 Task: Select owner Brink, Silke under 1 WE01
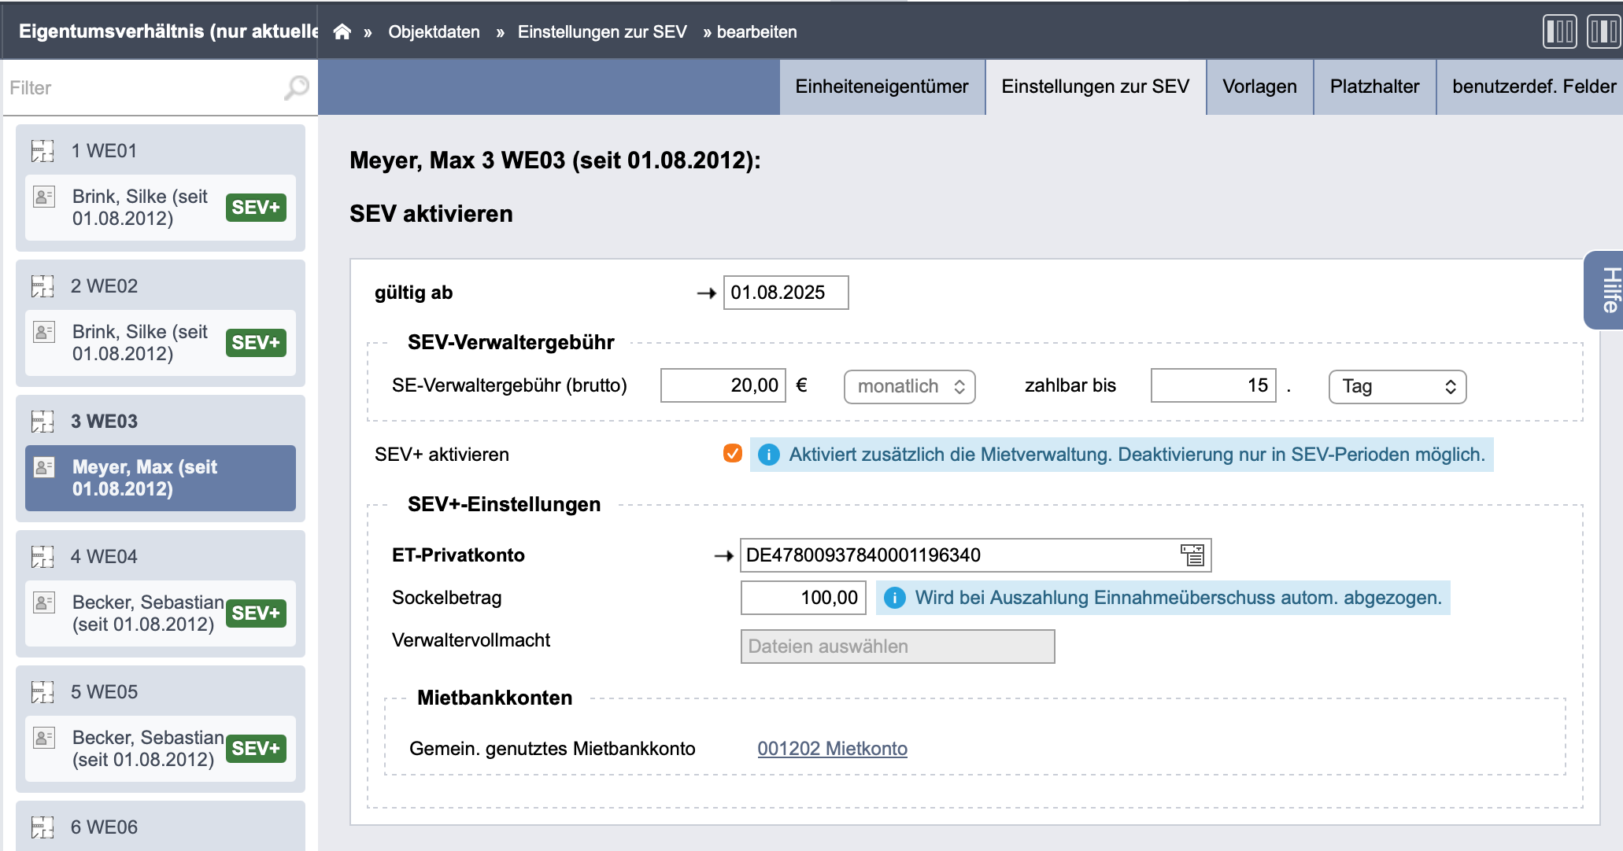tap(161, 208)
